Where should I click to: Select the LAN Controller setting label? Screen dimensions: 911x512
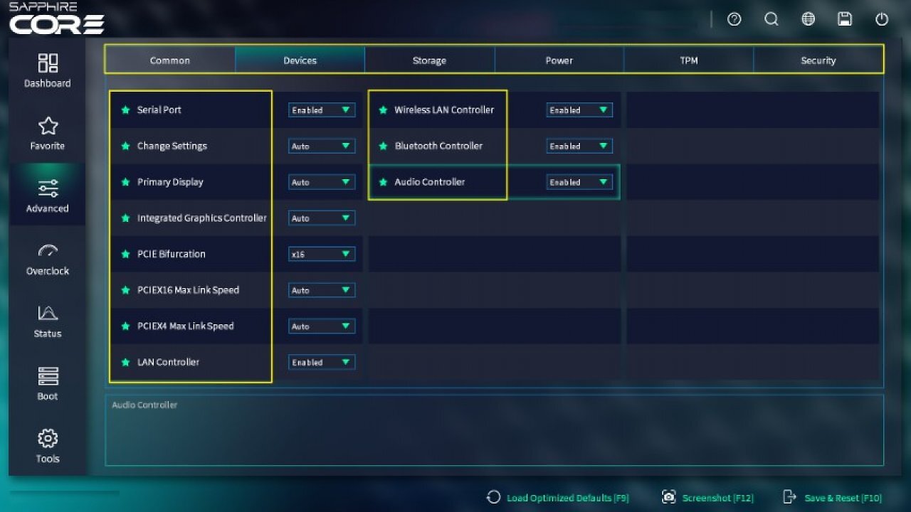pyautogui.click(x=168, y=362)
